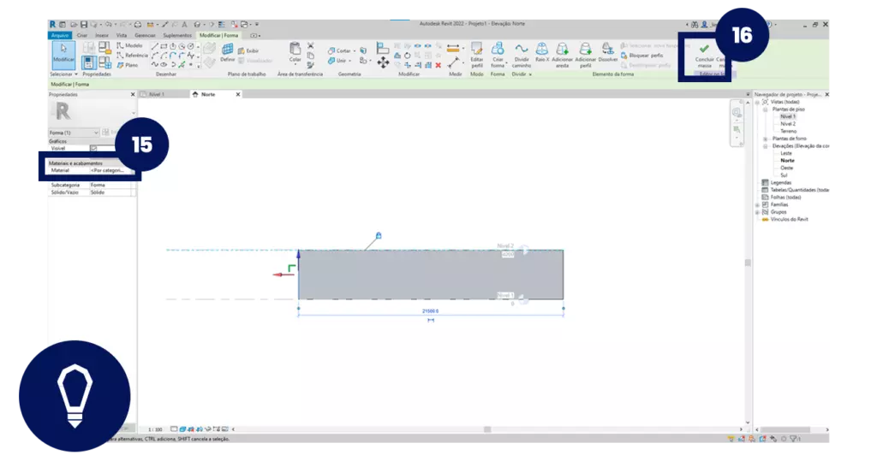The height and width of the screenshot is (461, 877).
Task: Click the Dissolver tool
Action: (607, 52)
